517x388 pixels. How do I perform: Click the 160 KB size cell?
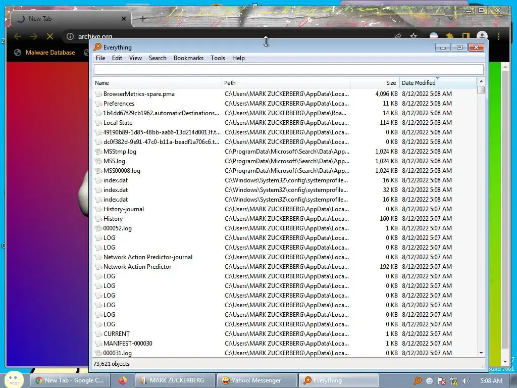pyautogui.click(x=388, y=219)
